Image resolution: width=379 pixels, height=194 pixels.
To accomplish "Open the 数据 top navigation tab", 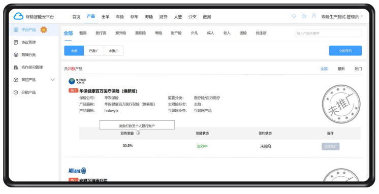I will (x=207, y=17).
